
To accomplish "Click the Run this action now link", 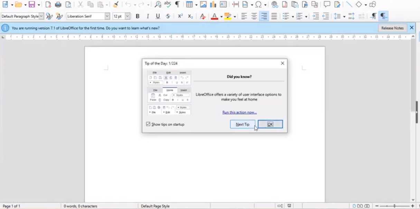I will [240, 112].
